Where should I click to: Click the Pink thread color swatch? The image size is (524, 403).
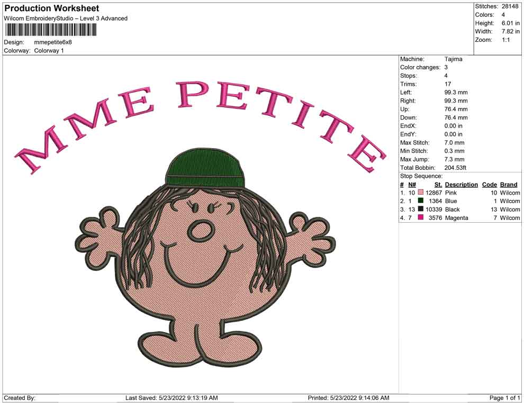[x=421, y=193]
